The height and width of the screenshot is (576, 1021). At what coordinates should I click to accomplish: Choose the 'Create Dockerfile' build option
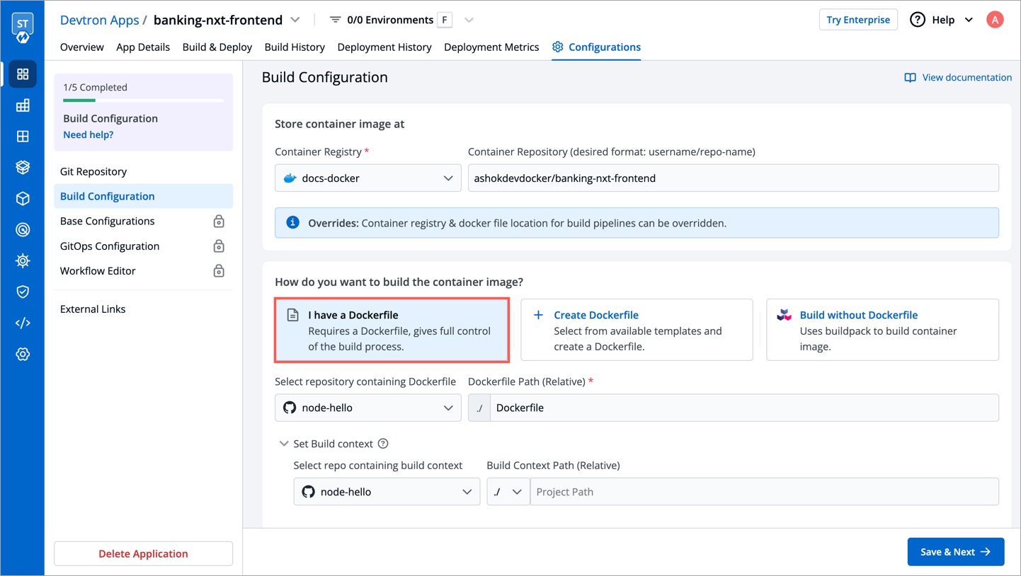tap(637, 330)
